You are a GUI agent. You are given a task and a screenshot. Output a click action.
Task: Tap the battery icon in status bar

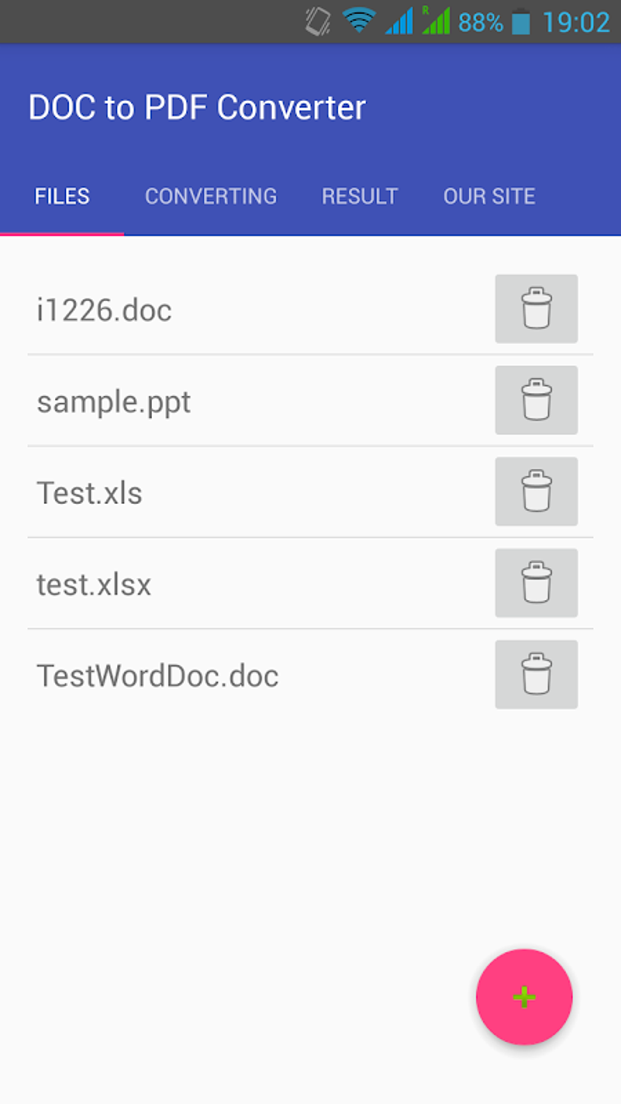(521, 23)
